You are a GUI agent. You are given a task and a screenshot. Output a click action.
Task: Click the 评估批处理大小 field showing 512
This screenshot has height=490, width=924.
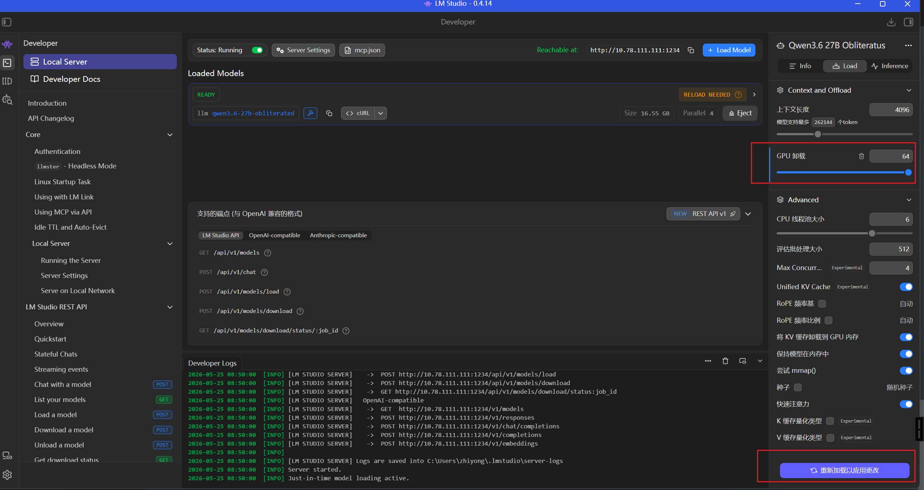891,249
